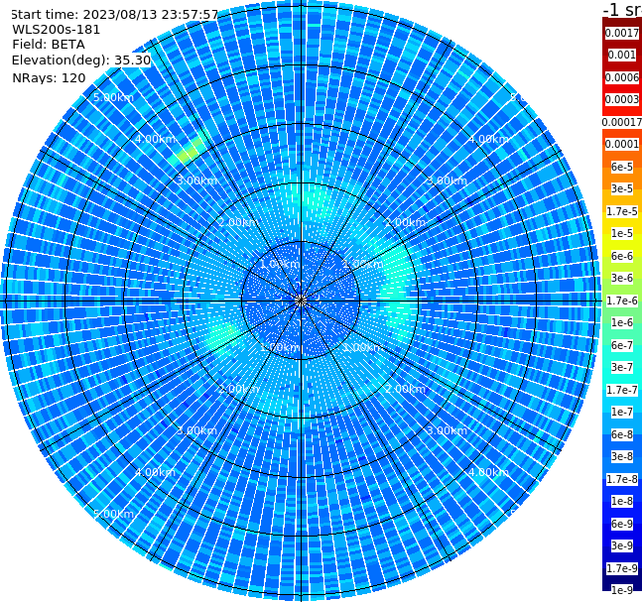Select the 0.001 colorbar label
This screenshot has width=642, height=602.
(622, 55)
